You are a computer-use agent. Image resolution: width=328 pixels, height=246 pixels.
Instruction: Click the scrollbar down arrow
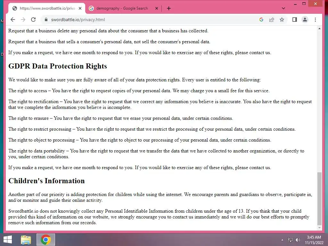tap(319, 228)
